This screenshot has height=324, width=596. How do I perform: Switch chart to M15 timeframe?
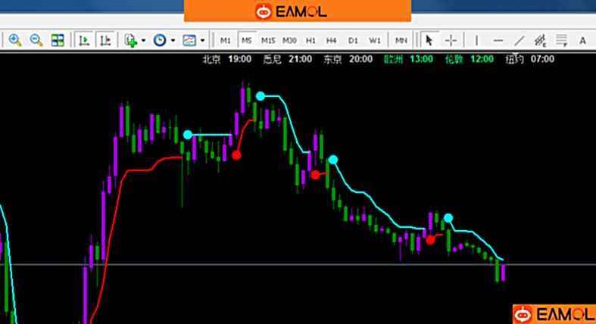click(x=268, y=40)
